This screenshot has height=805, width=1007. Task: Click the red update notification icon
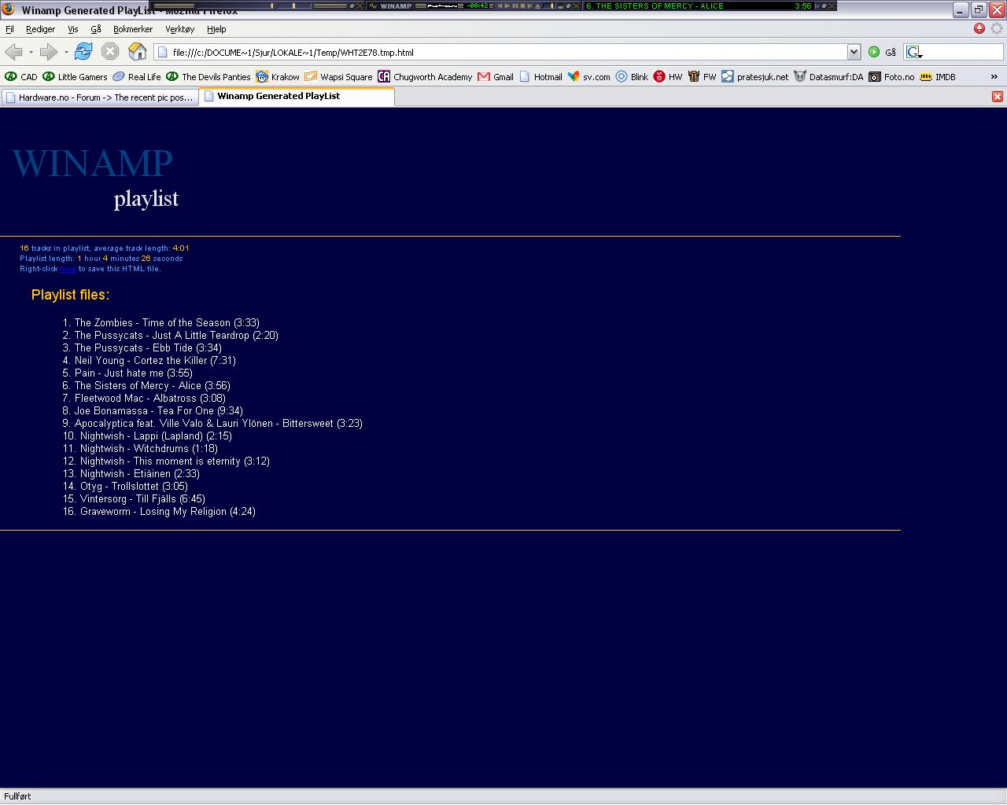coord(979,28)
